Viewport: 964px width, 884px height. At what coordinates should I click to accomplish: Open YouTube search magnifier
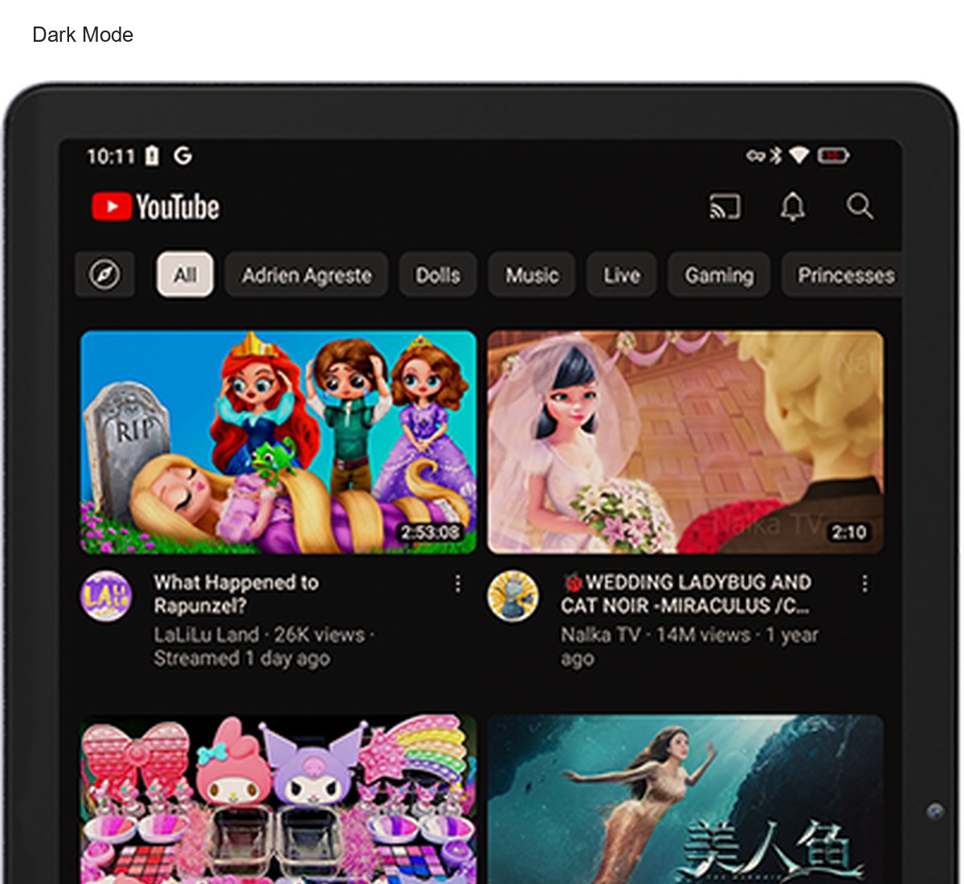860,207
